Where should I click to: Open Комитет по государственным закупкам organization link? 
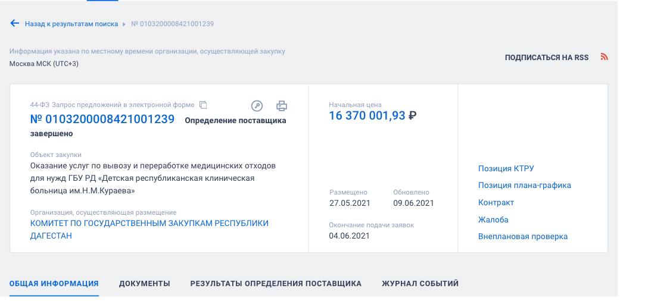click(149, 230)
